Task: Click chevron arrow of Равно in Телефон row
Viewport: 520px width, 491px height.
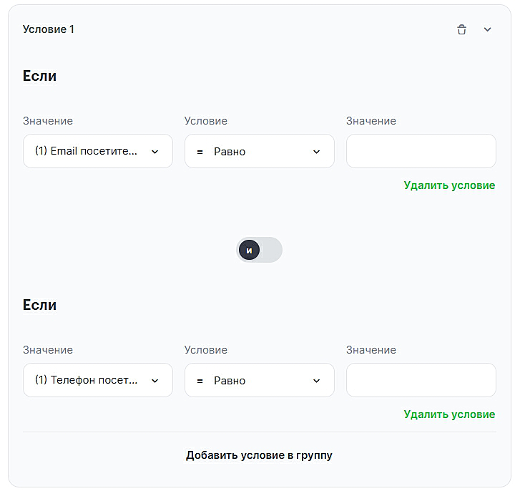Action: [x=317, y=381]
